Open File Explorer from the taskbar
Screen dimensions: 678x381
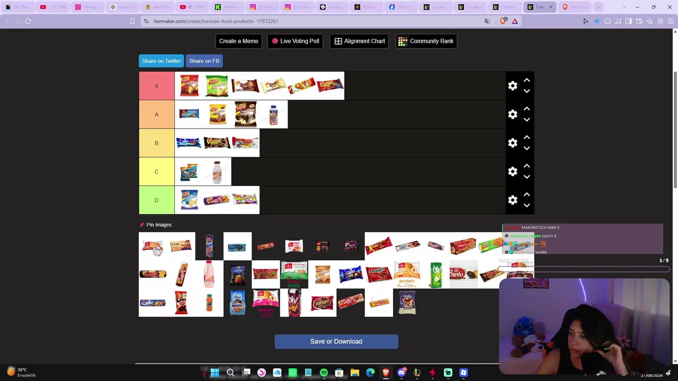[x=355, y=373]
